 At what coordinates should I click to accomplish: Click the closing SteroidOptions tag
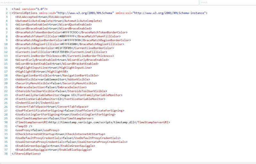(26, 153)
